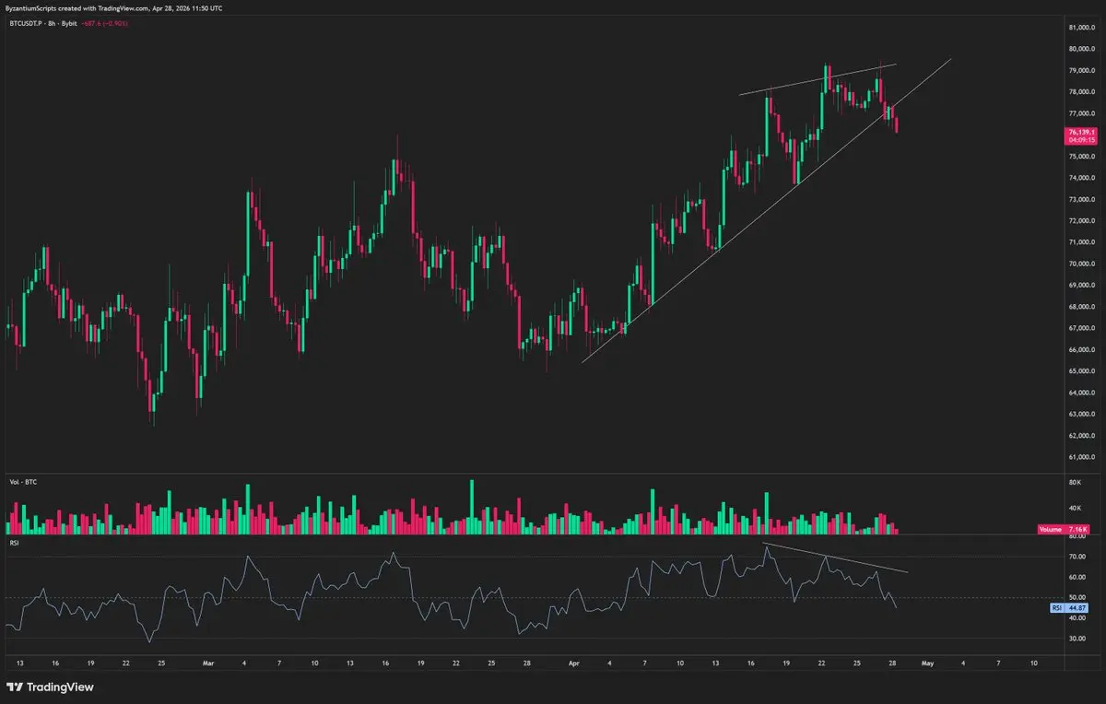Image resolution: width=1106 pixels, height=704 pixels.
Task: Click the TradingView logo at bottom left
Action: tap(50, 687)
